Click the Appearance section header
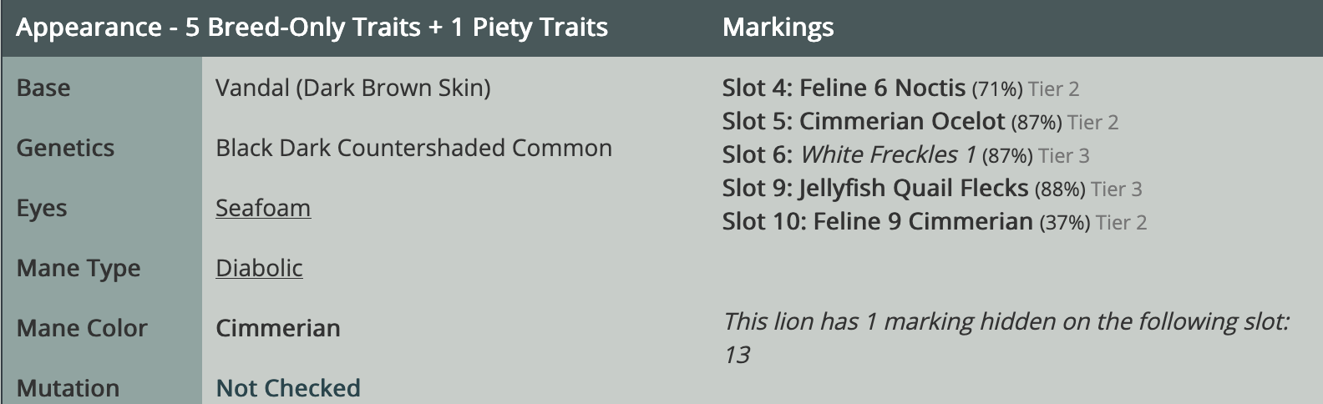 pyautogui.click(x=312, y=28)
